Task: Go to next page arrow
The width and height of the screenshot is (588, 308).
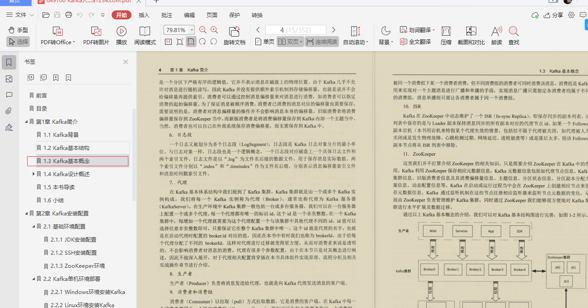Action: tap(334, 30)
